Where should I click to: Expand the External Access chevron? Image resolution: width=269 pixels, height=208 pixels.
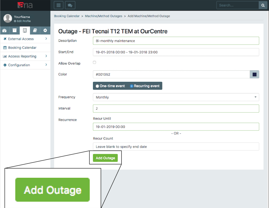[46, 39]
